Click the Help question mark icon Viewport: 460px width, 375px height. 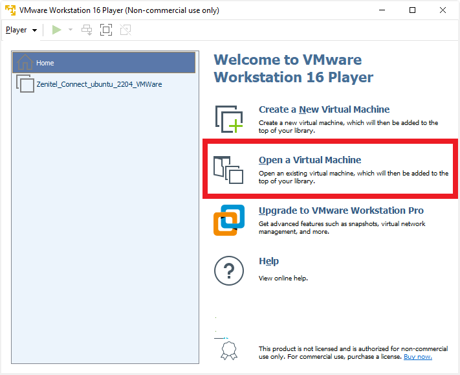click(x=229, y=271)
